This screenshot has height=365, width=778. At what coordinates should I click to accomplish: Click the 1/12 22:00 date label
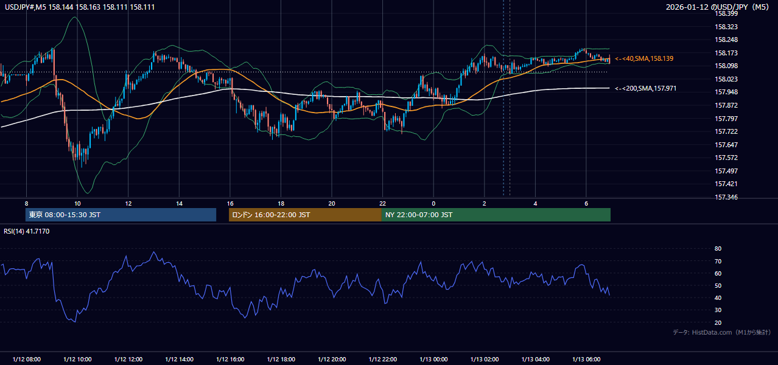[x=382, y=359]
